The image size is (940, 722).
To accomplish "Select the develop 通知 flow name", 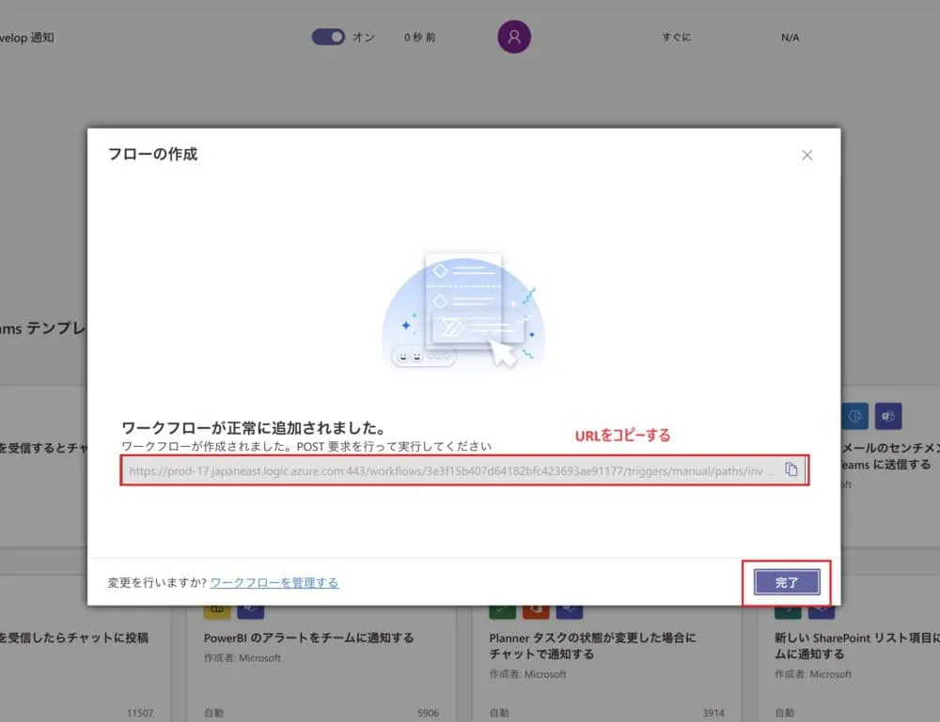I will tap(27, 38).
